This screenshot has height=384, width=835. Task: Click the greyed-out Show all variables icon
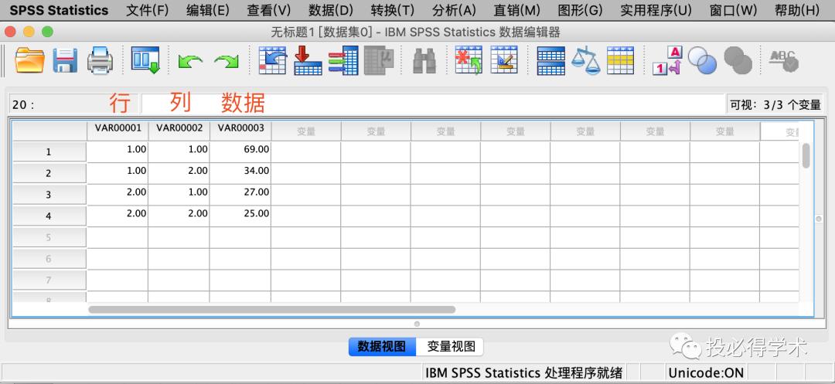click(x=738, y=60)
